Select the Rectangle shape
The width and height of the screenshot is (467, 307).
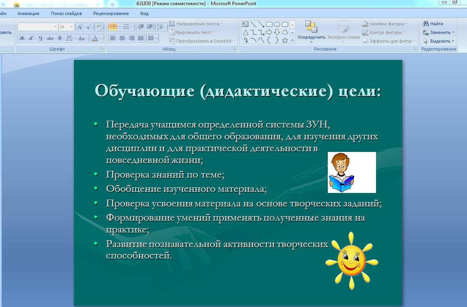(x=269, y=24)
